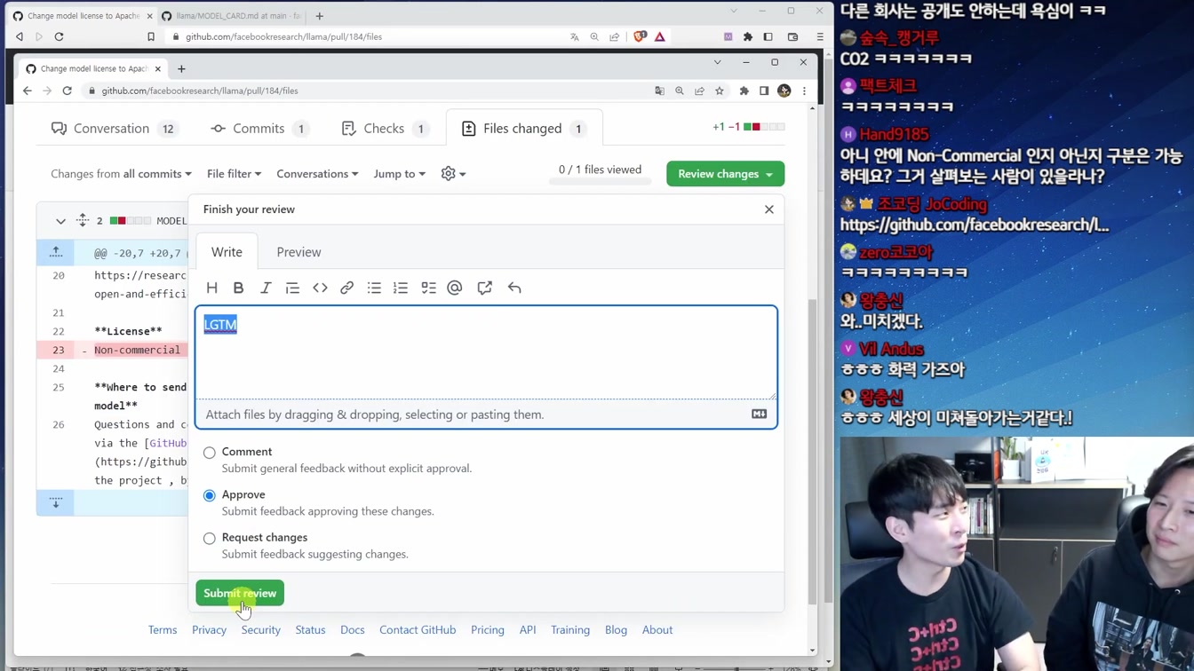Open the File filter dropdown
Image resolution: width=1194 pixels, height=671 pixels.
tap(234, 174)
